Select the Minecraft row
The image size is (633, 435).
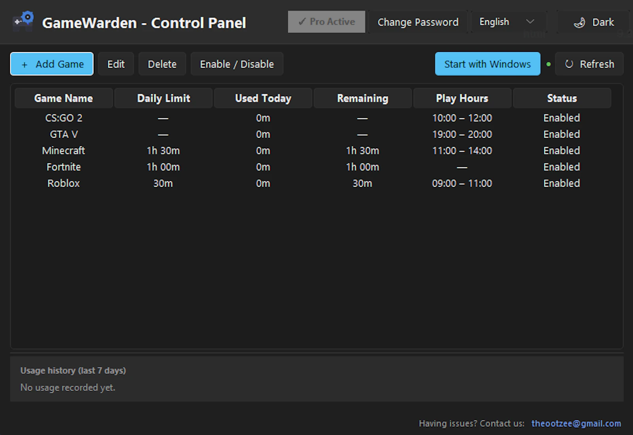pos(313,151)
